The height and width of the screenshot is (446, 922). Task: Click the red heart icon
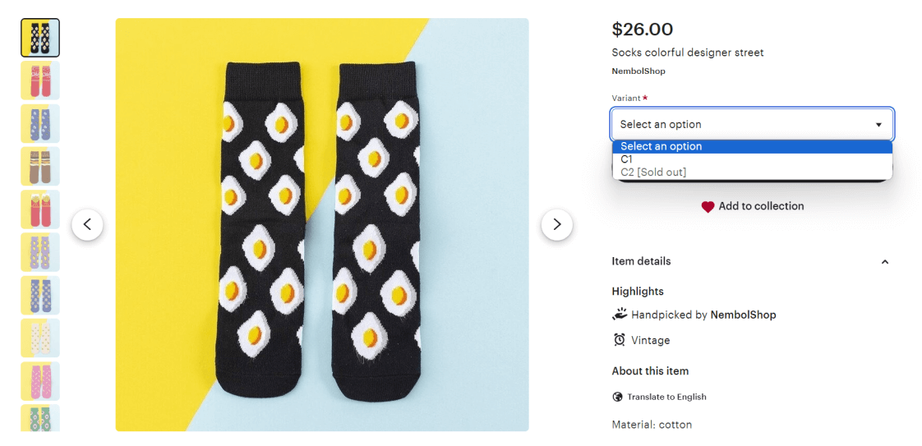(708, 207)
